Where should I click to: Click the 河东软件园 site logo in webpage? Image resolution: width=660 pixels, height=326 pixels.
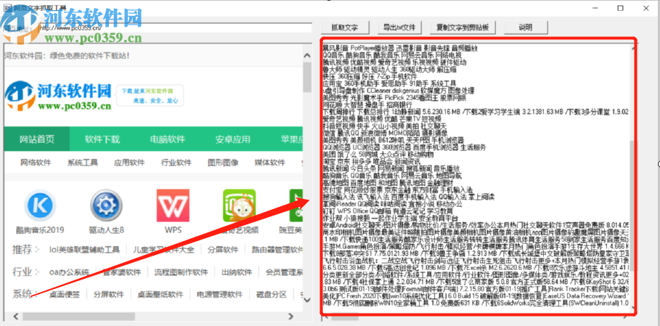[59, 97]
